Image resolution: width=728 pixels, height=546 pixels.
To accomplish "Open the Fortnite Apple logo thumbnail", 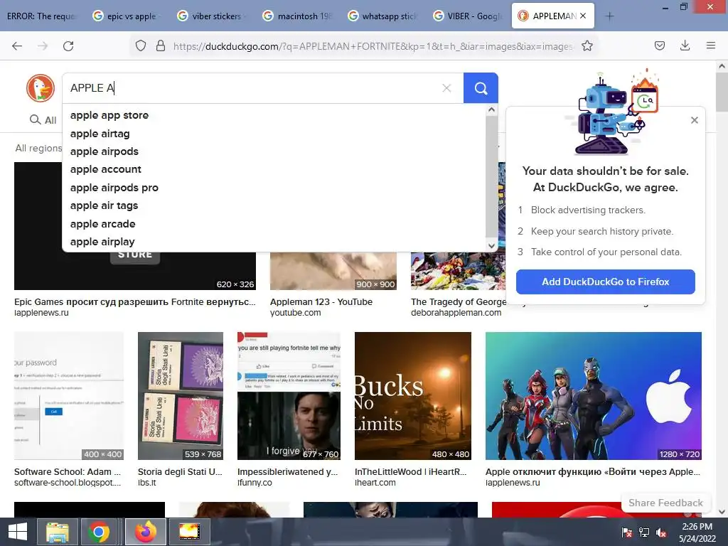I will tap(594, 395).
